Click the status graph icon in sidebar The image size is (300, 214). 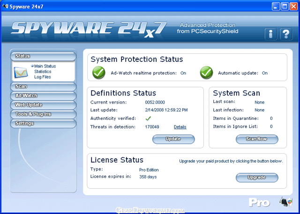21,72
